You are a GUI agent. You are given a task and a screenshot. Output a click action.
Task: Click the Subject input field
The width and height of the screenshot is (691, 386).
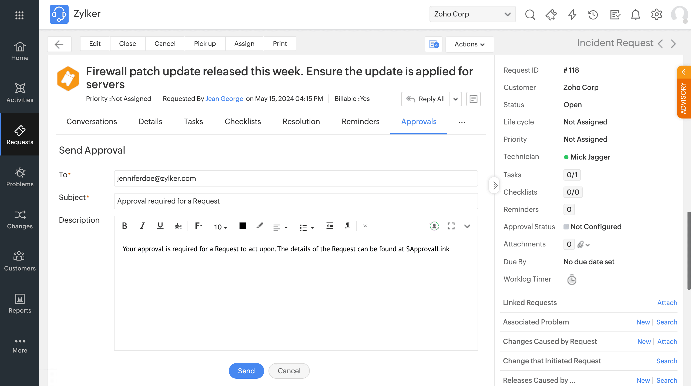[x=296, y=201]
